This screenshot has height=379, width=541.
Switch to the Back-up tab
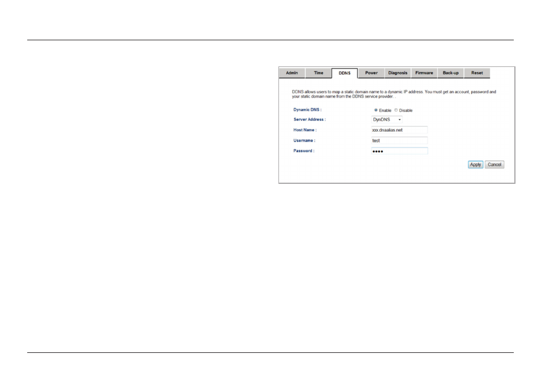[x=451, y=73]
